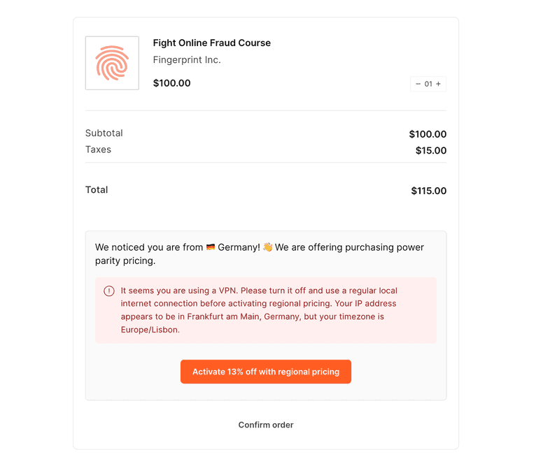Click the Fingerprint Inc. vendor name
The width and height of the screenshot is (536, 463).
click(187, 60)
